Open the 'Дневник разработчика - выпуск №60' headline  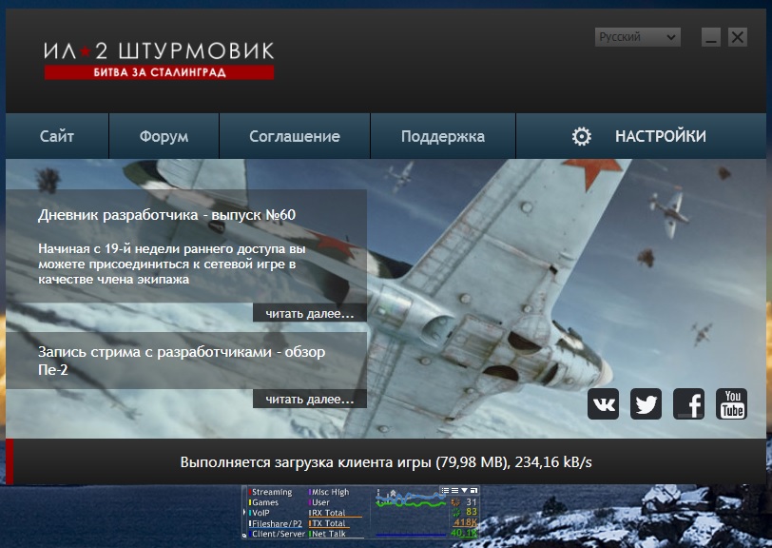click(x=166, y=215)
